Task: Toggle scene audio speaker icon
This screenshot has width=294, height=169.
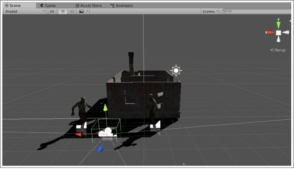Action: 72,11
